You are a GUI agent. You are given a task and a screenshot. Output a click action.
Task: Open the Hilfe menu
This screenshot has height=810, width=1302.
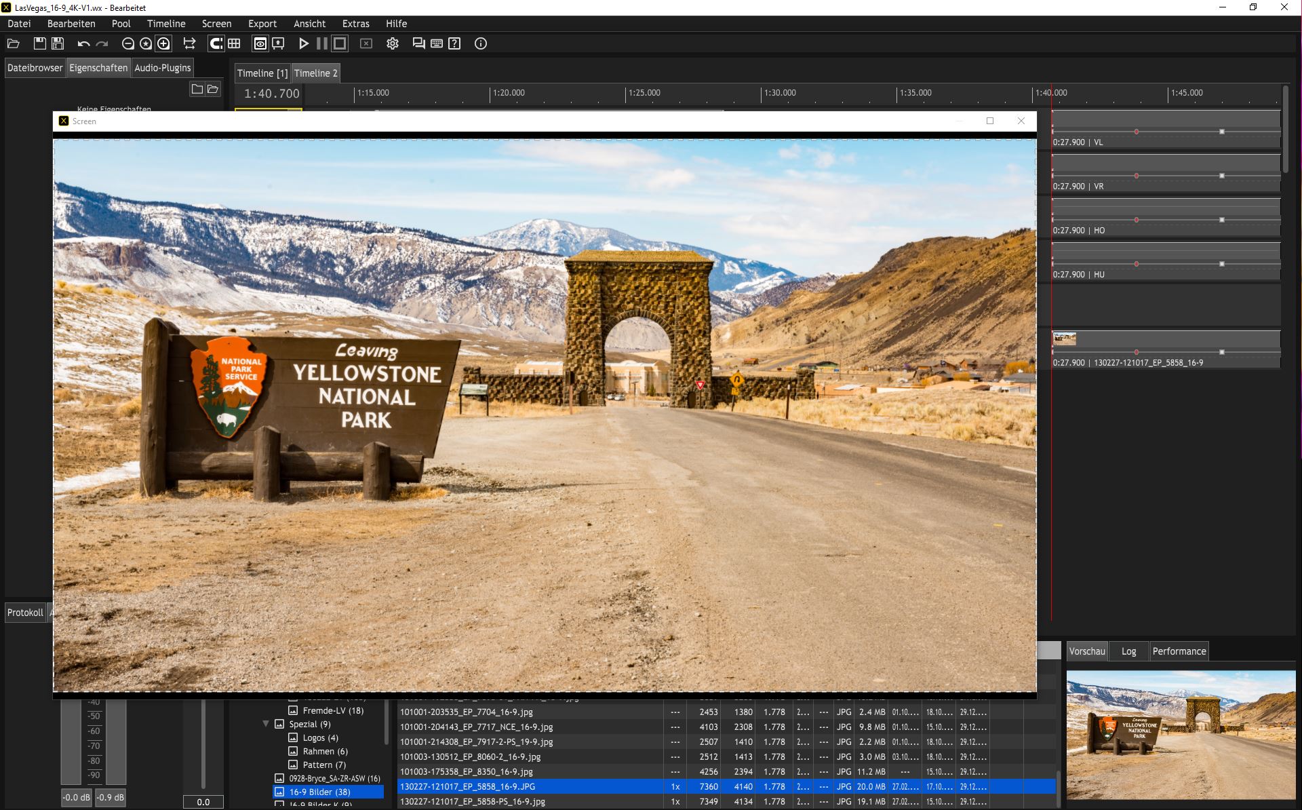point(397,23)
